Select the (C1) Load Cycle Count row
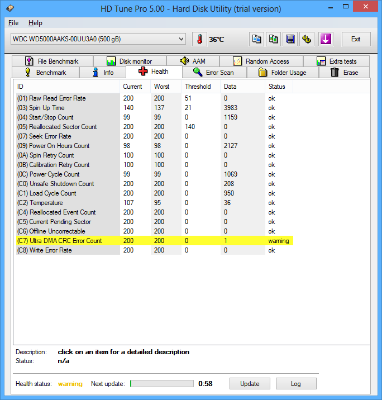This screenshot has height=400, width=382. coord(155,193)
